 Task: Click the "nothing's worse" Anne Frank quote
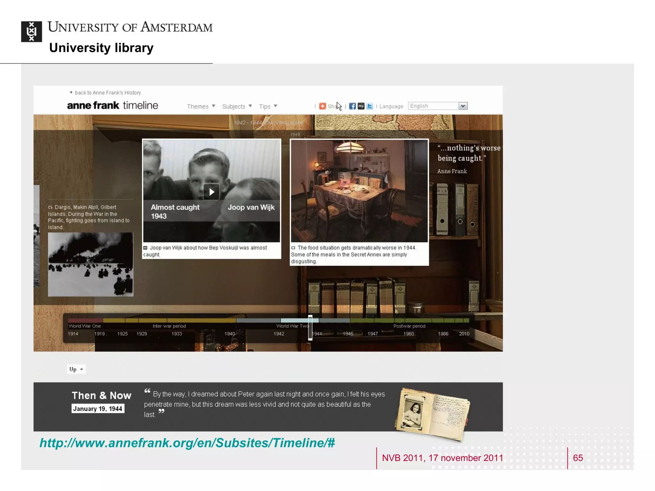pyautogui.click(x=470, y=153)
